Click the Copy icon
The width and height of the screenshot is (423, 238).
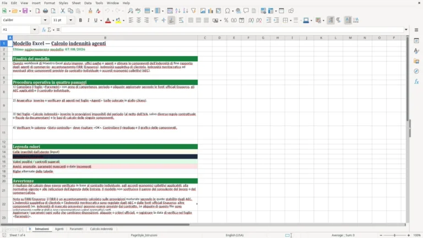point(70,11)
